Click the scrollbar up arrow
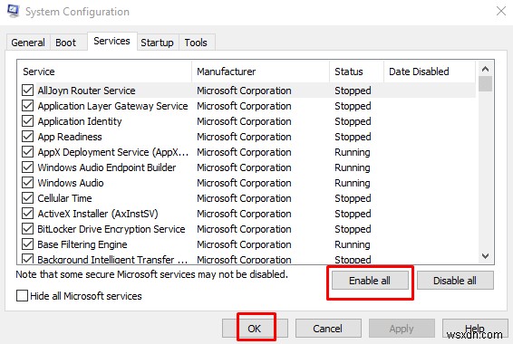513x344 pixels. [x=485, y=69]
